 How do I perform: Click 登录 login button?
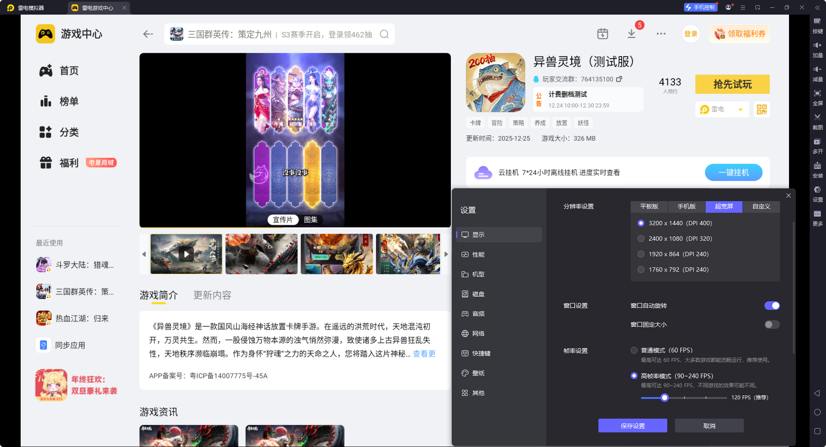691,34
